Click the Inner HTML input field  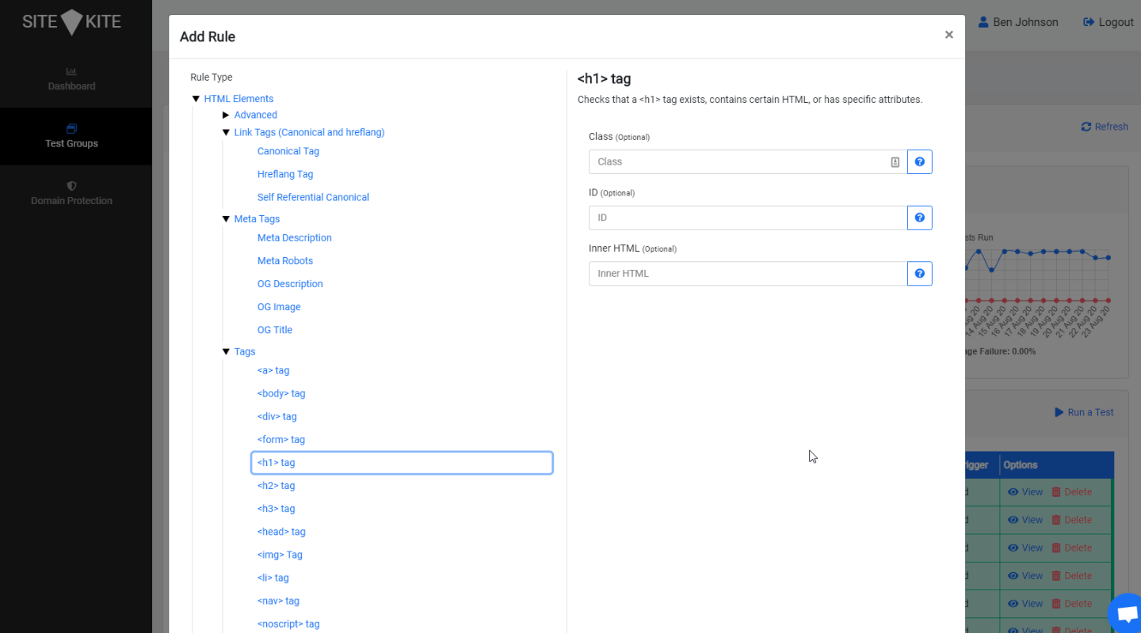tap(748, 274)
